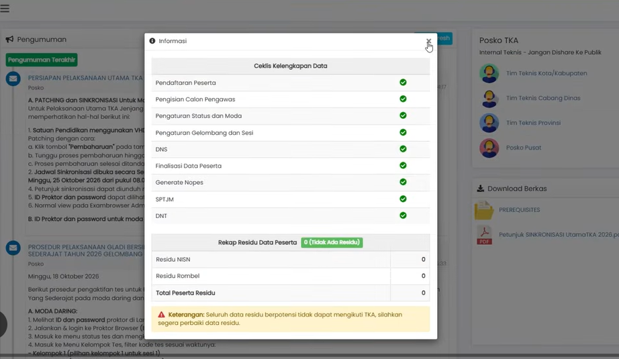Click the Finalisasi Data Peserta label

[x=188, y=166]
